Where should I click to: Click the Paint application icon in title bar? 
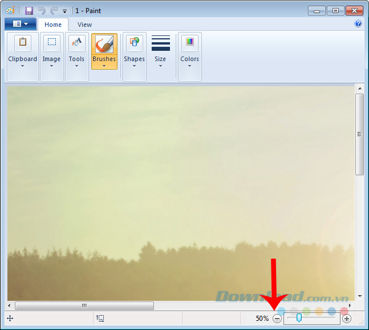tap(10, 11)
